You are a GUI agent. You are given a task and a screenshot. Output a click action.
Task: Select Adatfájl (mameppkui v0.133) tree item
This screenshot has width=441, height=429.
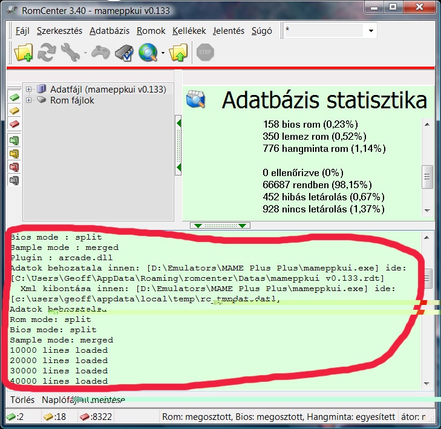pos(108,90)
